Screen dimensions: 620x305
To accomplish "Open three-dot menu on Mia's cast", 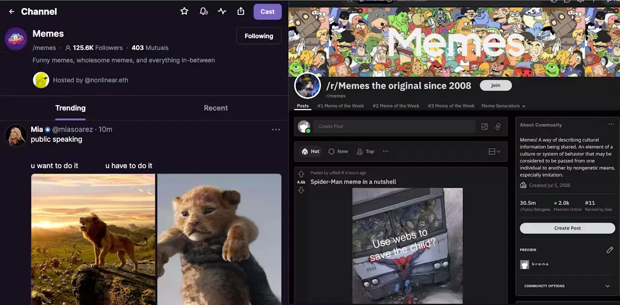I will coord(276,130).
